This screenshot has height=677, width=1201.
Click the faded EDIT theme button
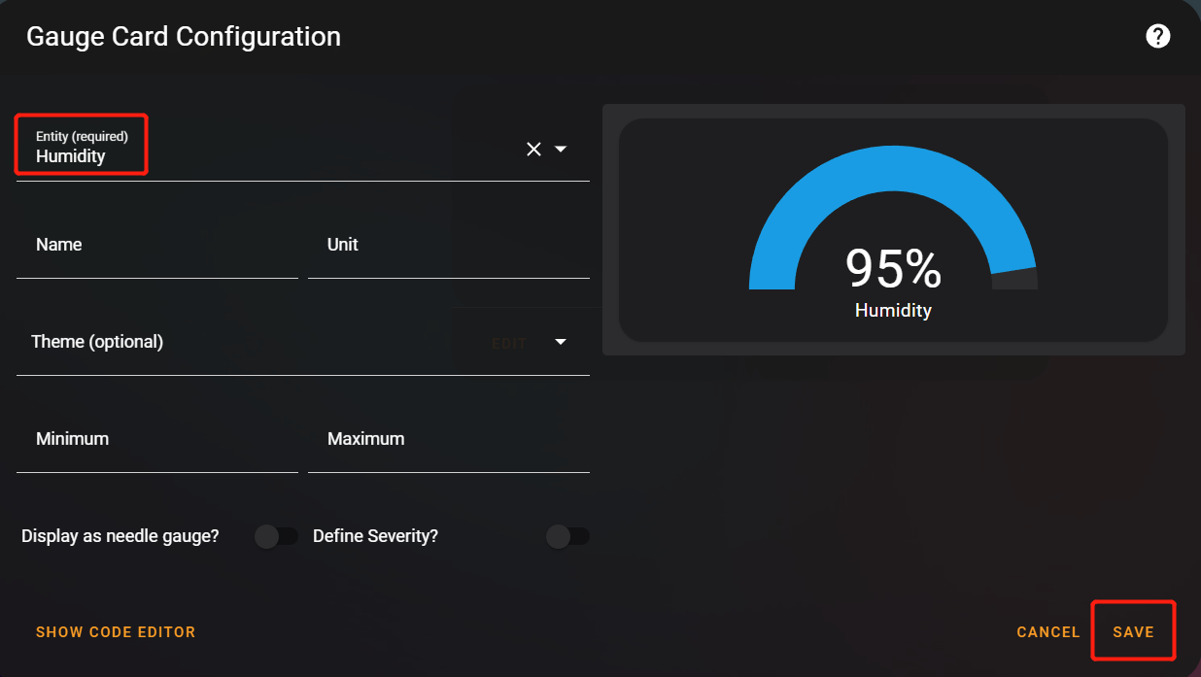(x=509, y=343)
